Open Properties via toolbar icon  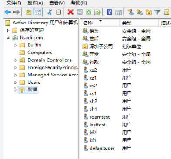pos(80,12)
